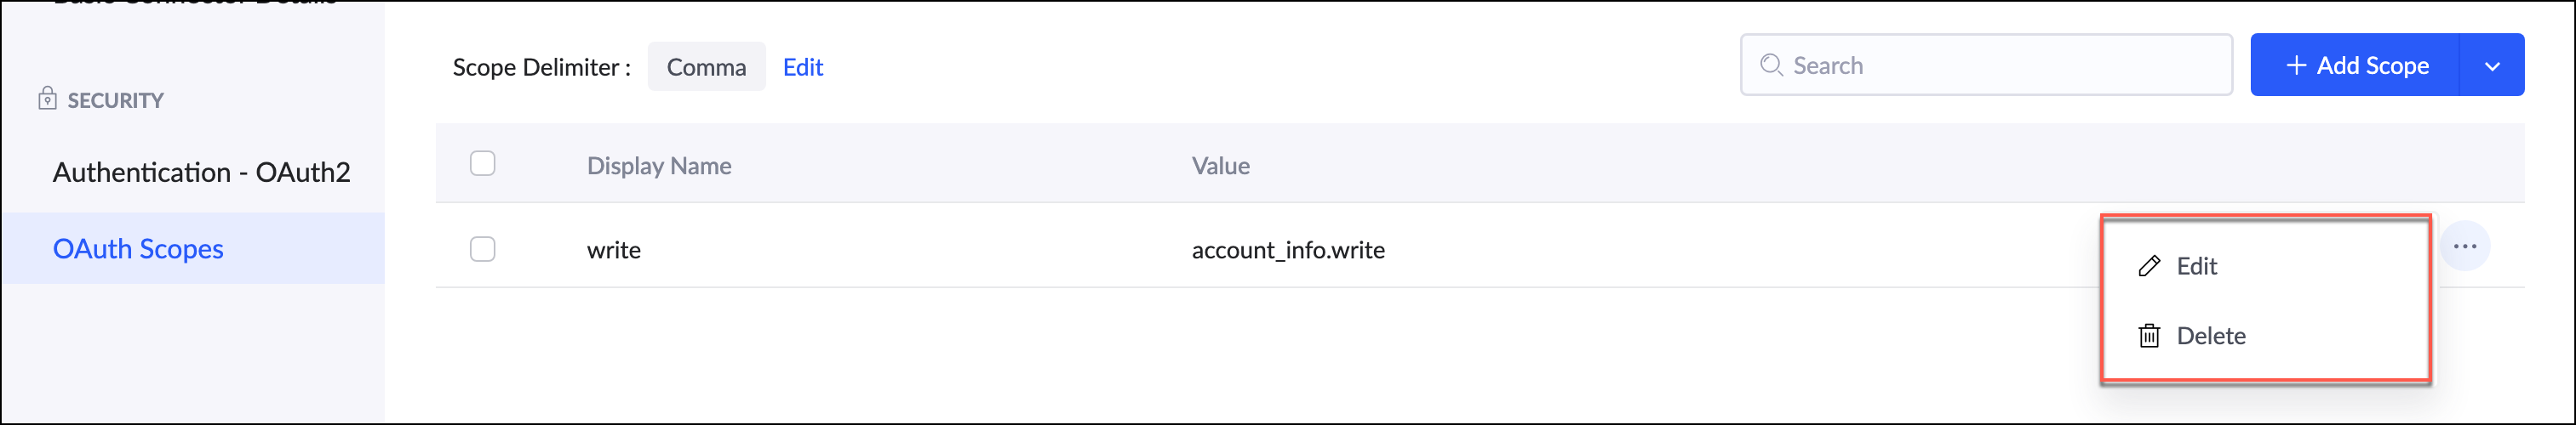This screenshot has height=425, width=2576.
Task: Click the lock icon beside SECURITY
Action: [47, 99]
